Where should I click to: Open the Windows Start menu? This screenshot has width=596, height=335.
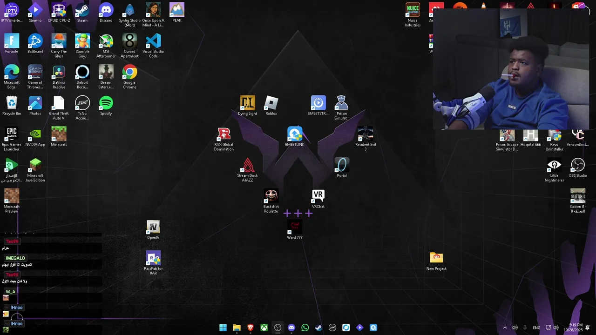223,328
